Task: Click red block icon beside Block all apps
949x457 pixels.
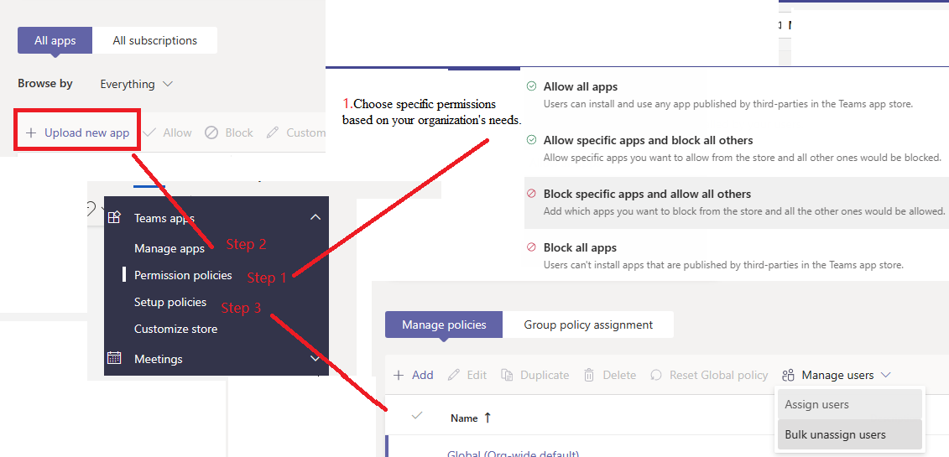Action: point(531,247)
